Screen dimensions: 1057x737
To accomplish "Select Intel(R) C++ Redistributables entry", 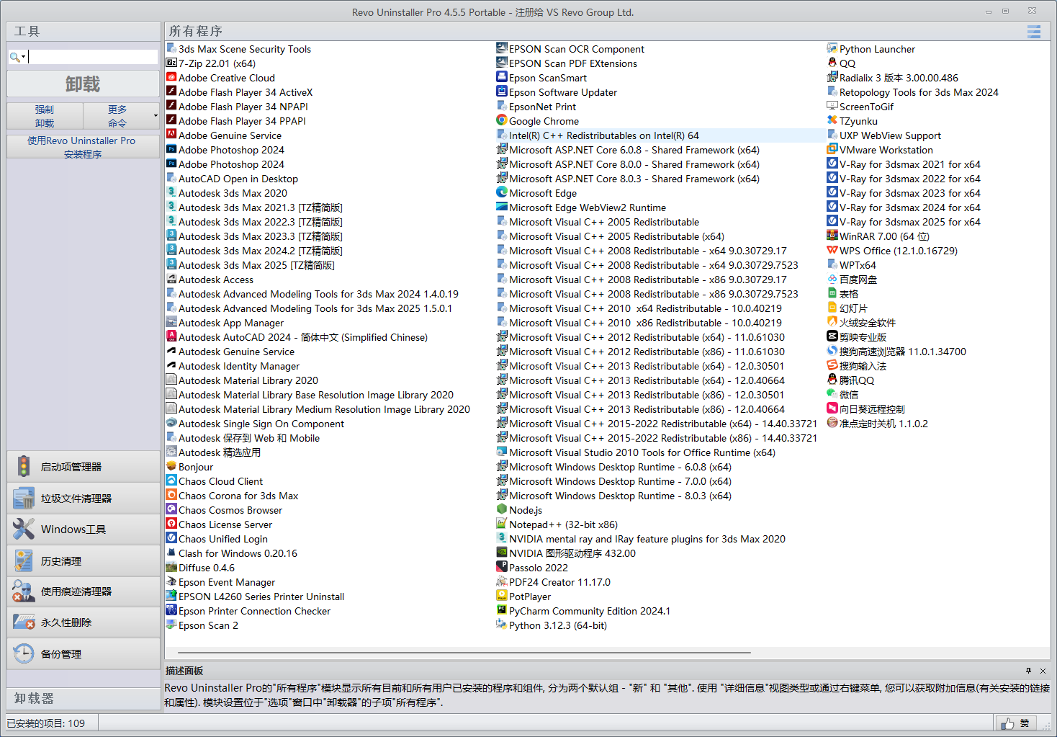I will [x=598, y=135].
